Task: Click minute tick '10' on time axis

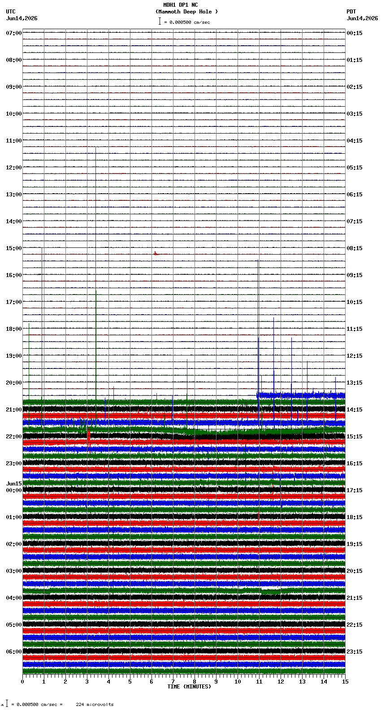Action: tap(238, 682)
